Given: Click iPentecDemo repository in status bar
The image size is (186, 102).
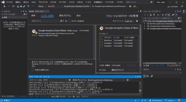Looking at the screenshot, I should 156,100.
